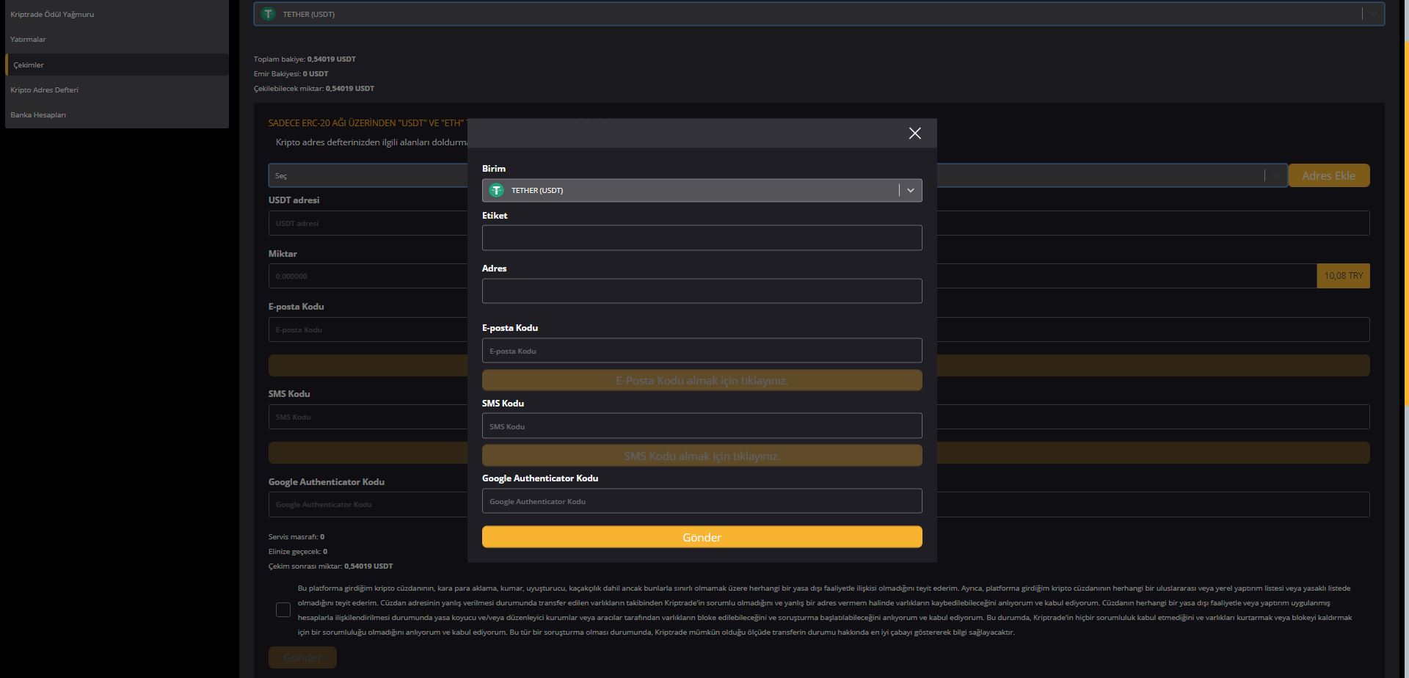Close the add address dialog
This screenshot has width=1409, height=678.
tap(914, 133)
